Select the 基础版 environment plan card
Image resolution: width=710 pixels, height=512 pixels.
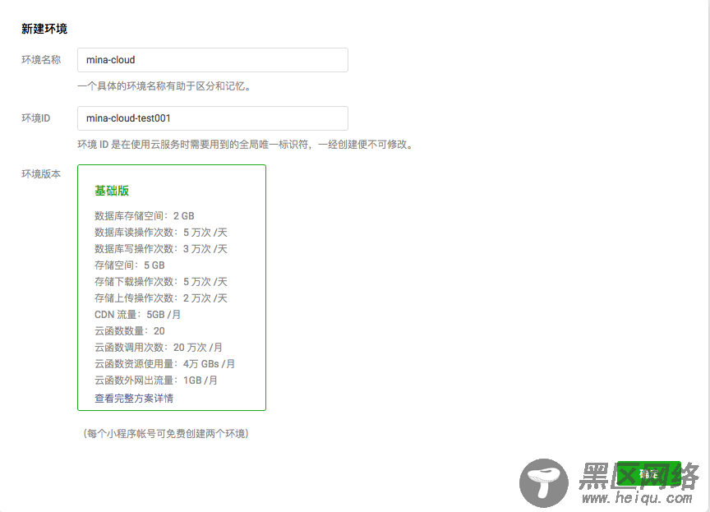click(172, 288)
